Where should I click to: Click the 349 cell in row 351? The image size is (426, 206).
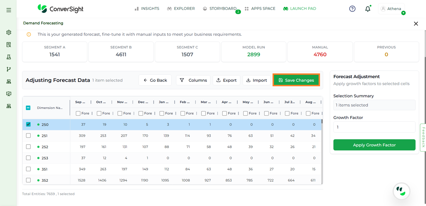82,169
